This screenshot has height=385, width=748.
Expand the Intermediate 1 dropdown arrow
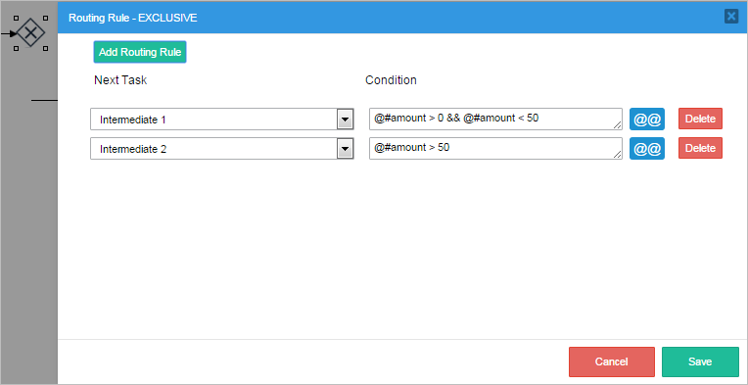tap(345, 120)
